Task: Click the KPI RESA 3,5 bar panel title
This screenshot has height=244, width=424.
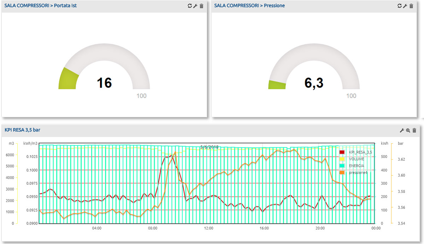Action: (x=22, y=130)
